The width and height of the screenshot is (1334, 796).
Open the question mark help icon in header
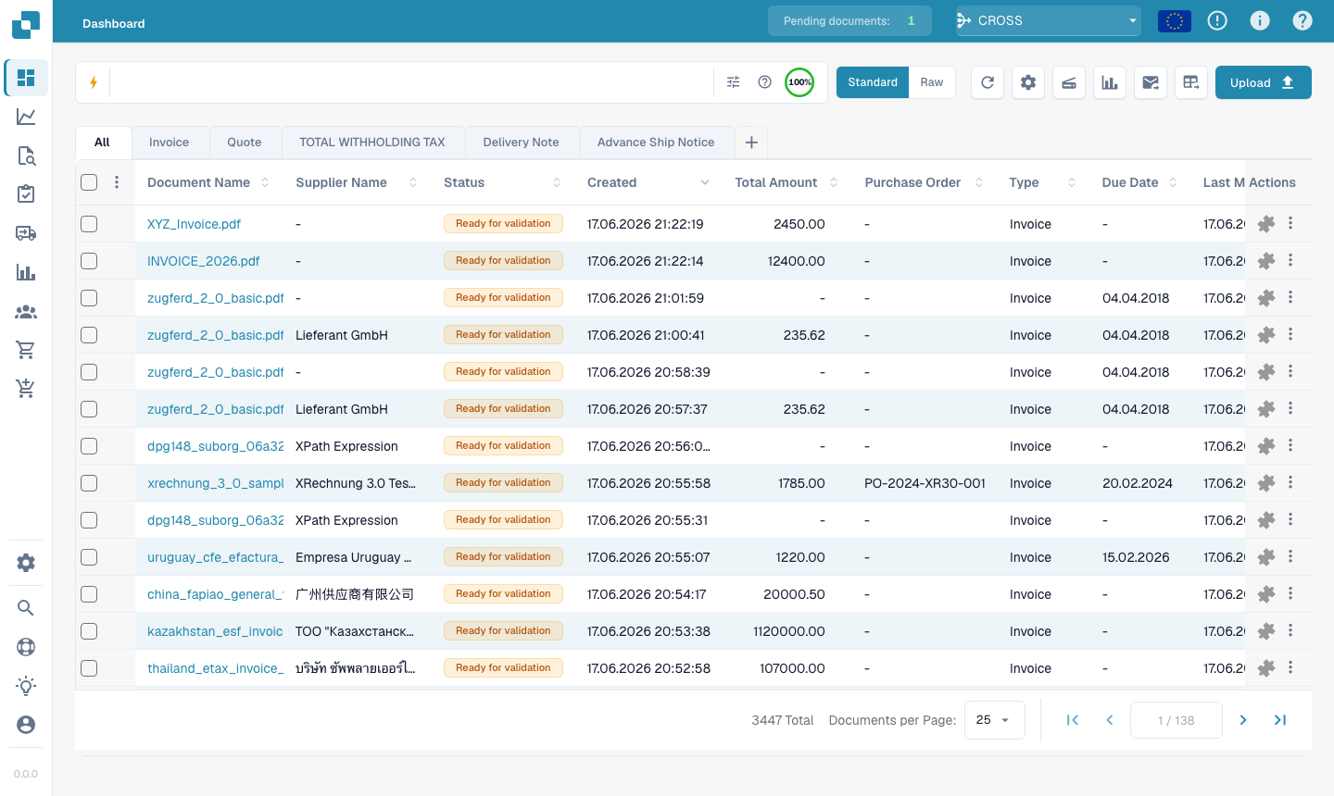1303,20
